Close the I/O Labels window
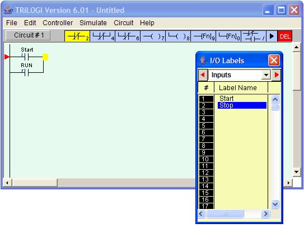This screenshot has height=228, width=304. [x=274, y=61]
